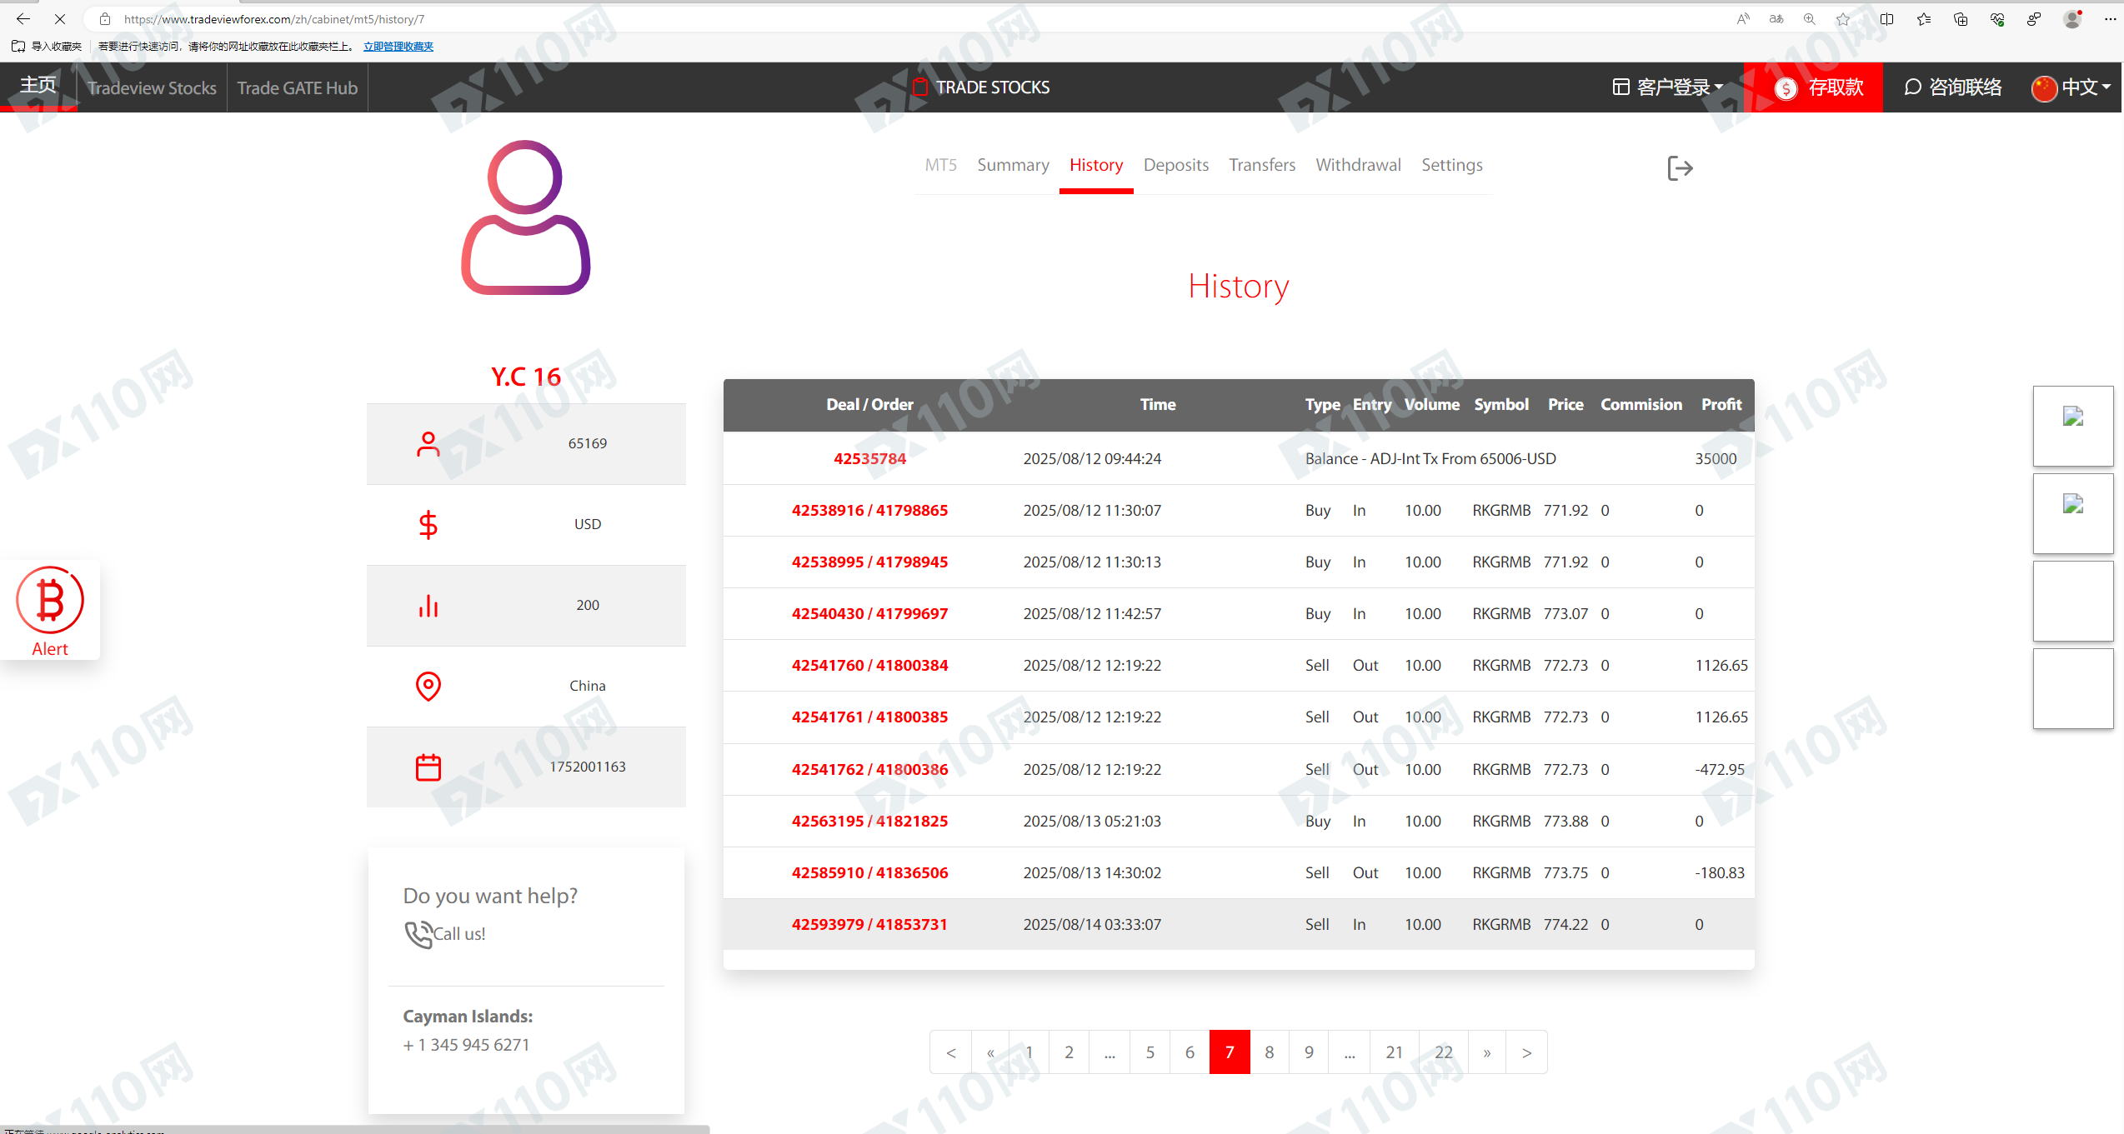Click the browser back arrow
Image resolution: width=2124 pixels, height=1134 pixels.
tap(23, 19)
